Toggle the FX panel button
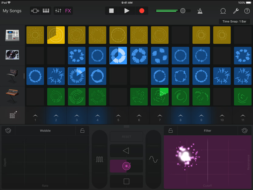The height and width of the screenshot is (190, 253). tap(68, 11)
